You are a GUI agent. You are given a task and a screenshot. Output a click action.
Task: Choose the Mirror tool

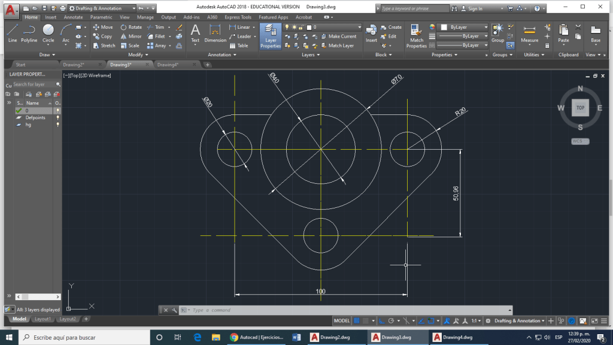tap(131, 36)
